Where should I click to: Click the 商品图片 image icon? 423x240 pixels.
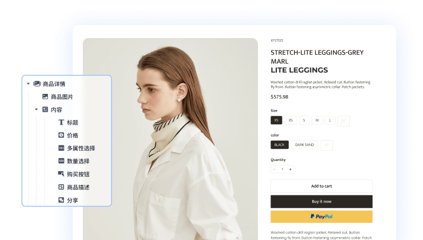45,97
